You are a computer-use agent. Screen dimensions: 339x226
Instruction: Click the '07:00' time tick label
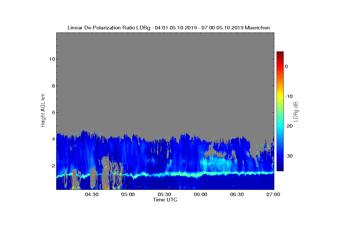[x=273, y=195]
